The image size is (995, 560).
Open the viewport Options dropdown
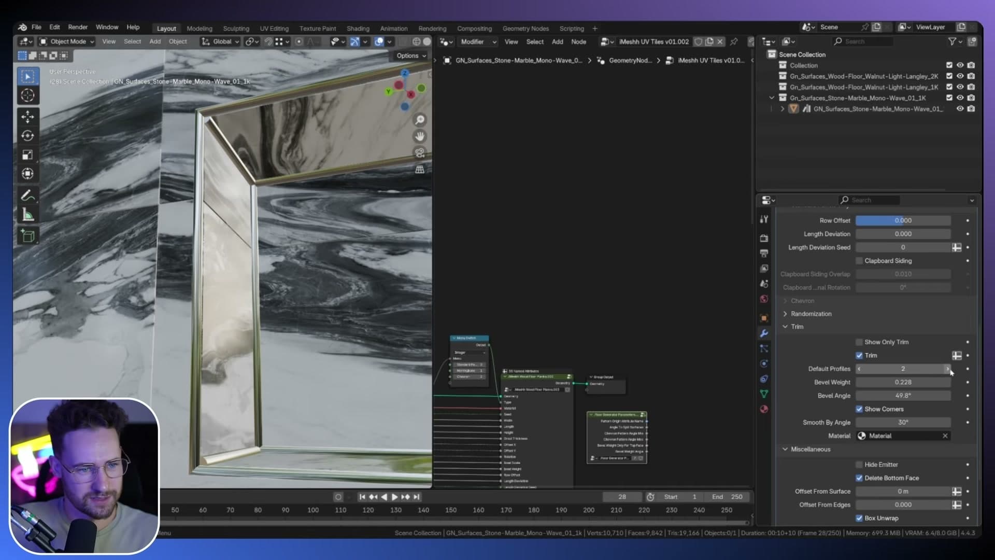tap(411, 55)
